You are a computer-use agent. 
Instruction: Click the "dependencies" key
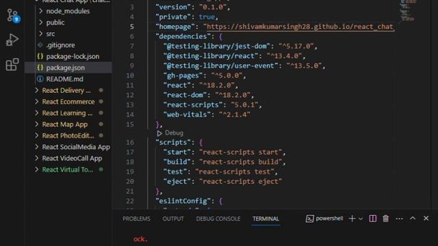pos(183,36)
